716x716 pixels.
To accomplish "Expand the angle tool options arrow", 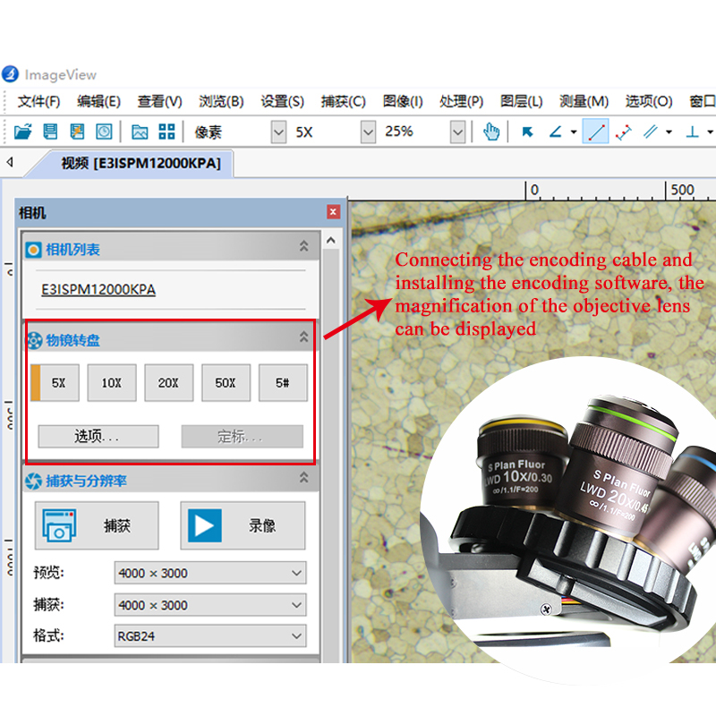I will click(574, 132).
